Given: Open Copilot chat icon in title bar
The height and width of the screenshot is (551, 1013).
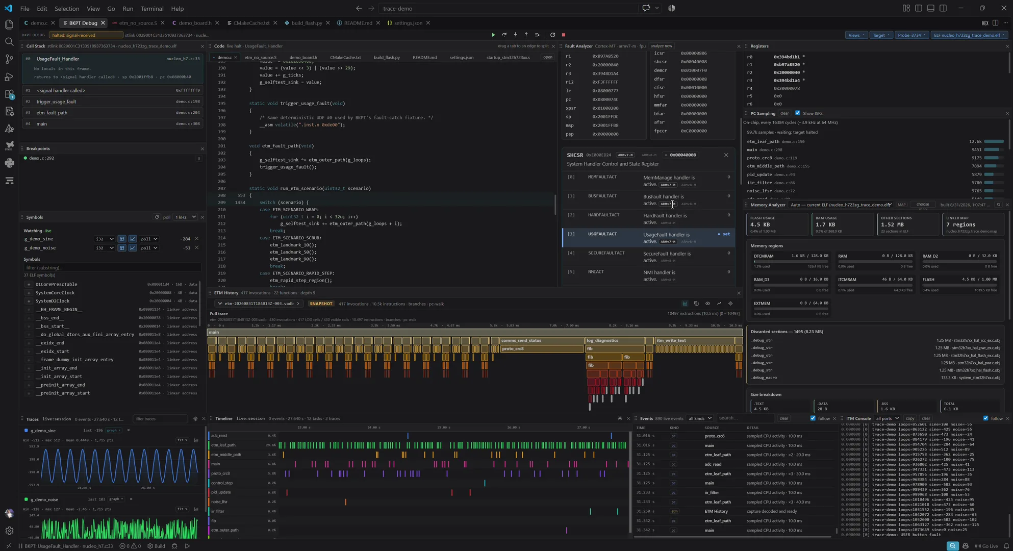Looking at the screenshot, I should point(646,8).
